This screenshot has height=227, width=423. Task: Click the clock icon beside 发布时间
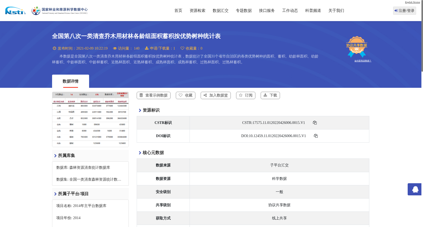pos(54,48)
